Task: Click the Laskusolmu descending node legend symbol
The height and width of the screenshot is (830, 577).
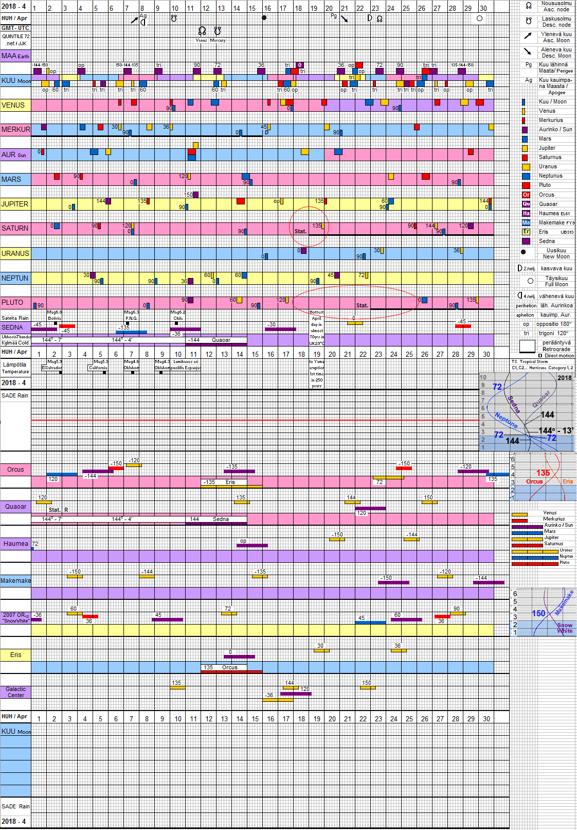Action: coord(529,22)
